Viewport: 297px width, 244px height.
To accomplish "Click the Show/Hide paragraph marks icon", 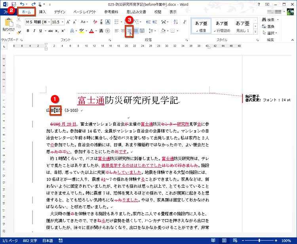I will (185, 22).
